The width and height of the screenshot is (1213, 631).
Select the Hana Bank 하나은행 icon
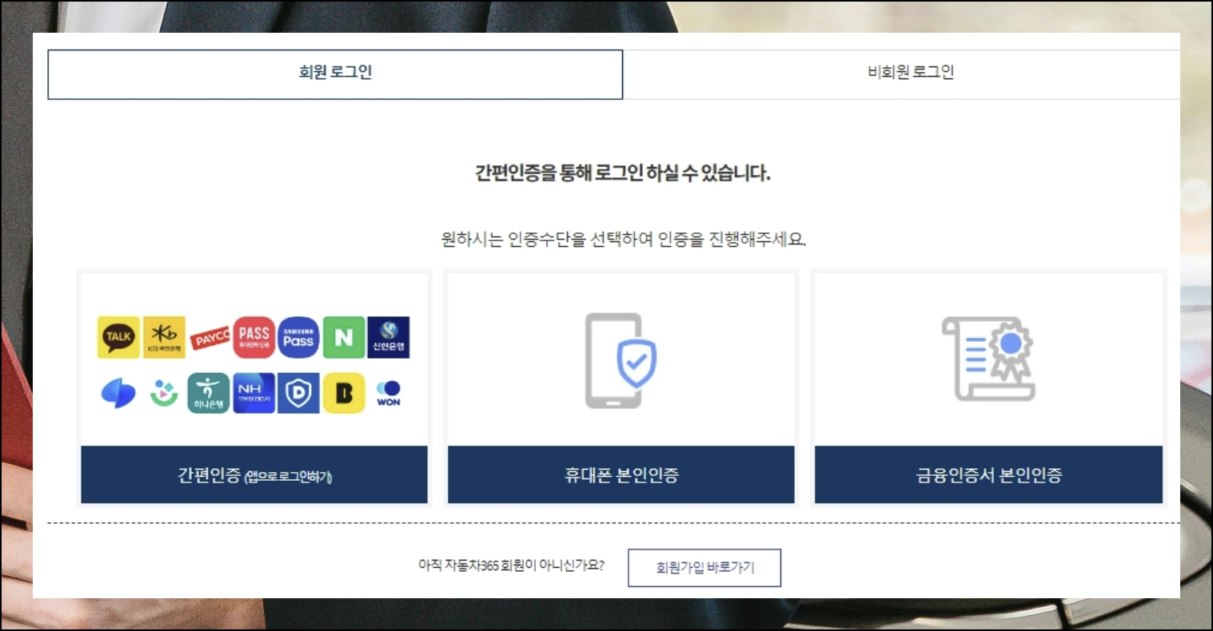pos(209,393)
